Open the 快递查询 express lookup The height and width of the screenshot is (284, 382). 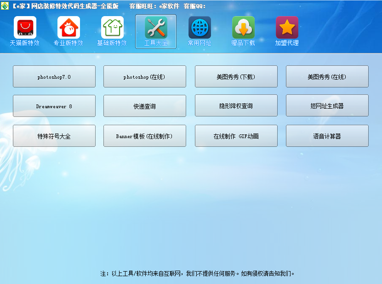click(x=145, y=106)
